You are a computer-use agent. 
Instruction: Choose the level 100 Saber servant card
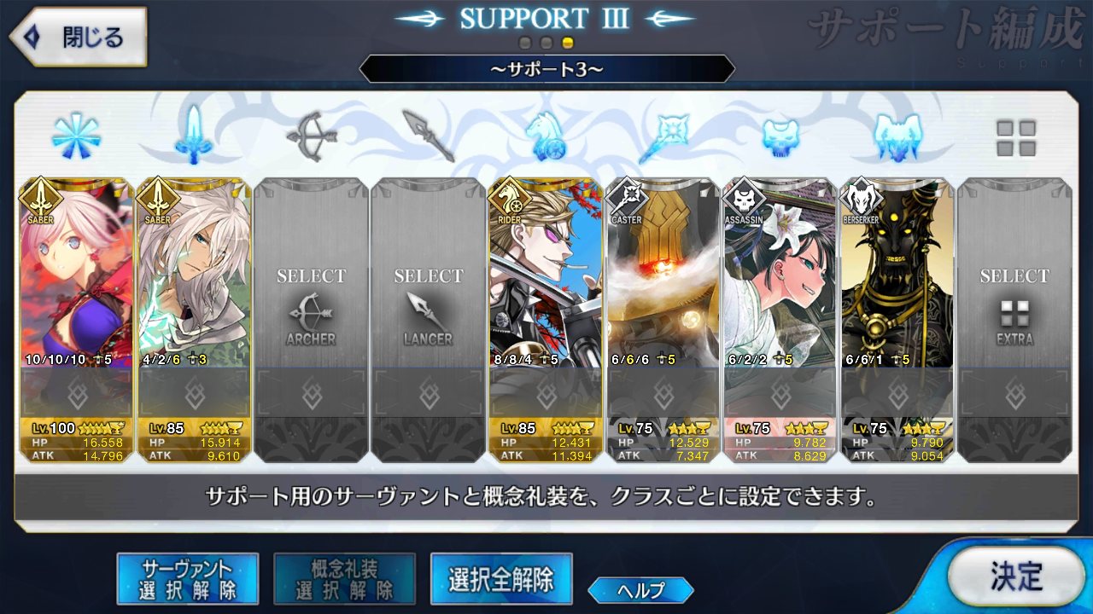76,320
